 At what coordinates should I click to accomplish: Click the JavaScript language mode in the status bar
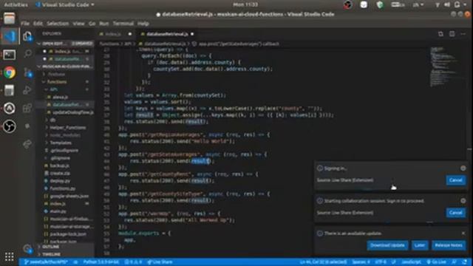411,262
